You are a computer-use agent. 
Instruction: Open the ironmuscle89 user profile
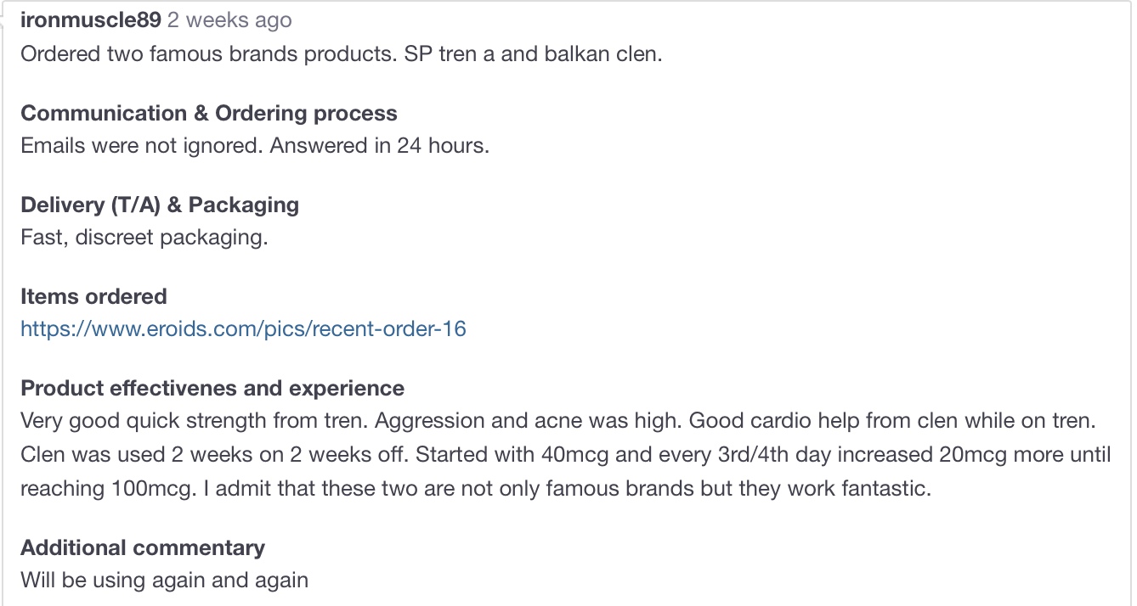(x=90, y=20)
